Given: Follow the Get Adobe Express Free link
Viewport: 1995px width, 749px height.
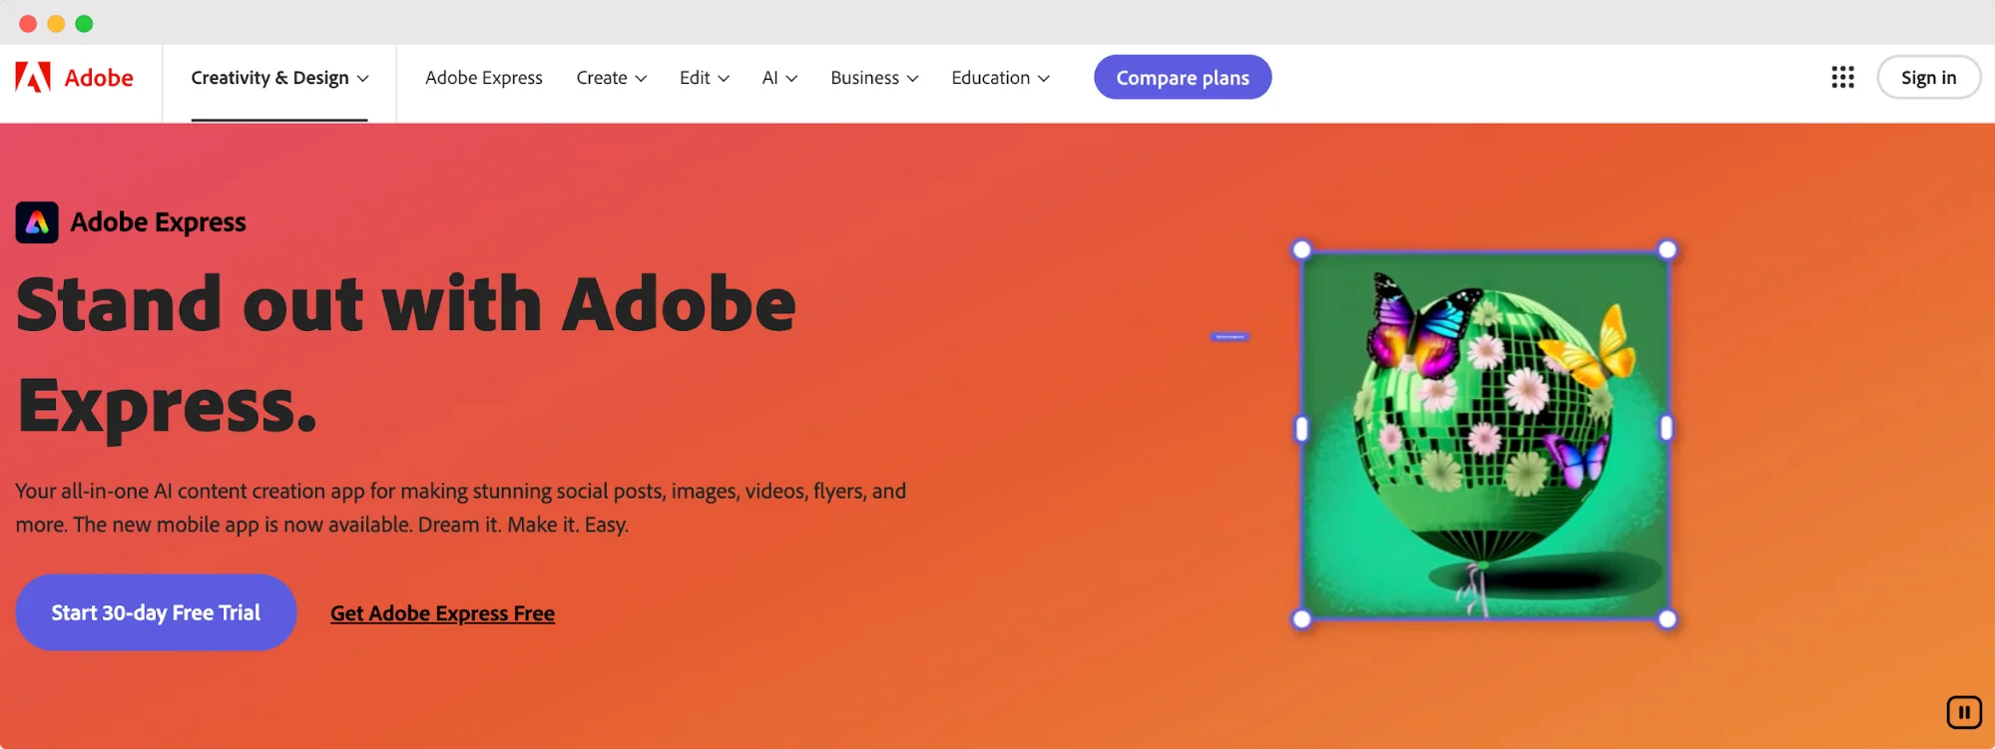Looking at the screenshot, I should coord(442,613).
